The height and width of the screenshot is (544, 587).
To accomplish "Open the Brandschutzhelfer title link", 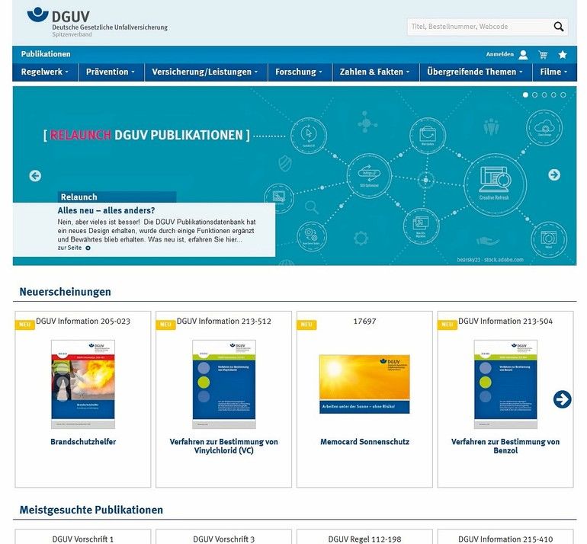I will [x=83, y=442].
